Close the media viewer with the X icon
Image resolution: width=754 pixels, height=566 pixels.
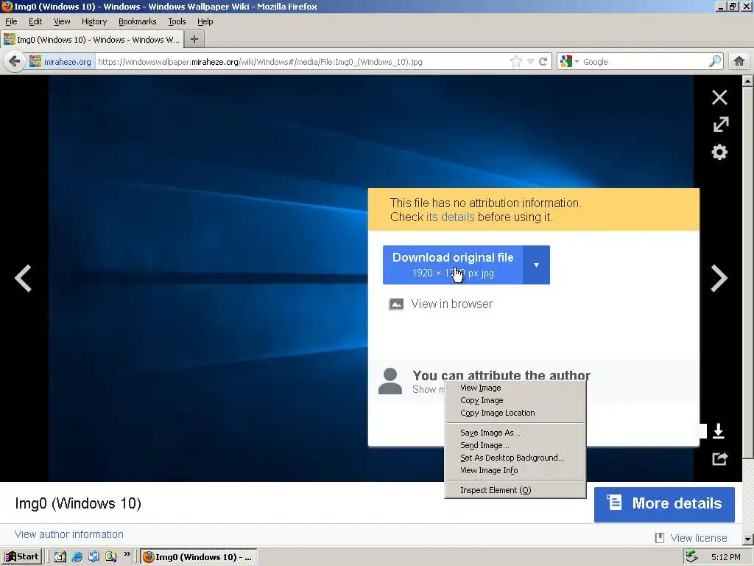(719, 97)
